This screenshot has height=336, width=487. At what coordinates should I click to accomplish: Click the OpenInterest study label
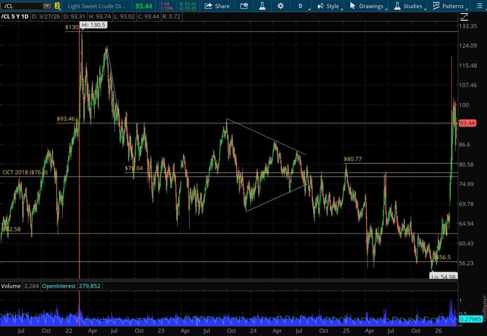tap(58, 286)
